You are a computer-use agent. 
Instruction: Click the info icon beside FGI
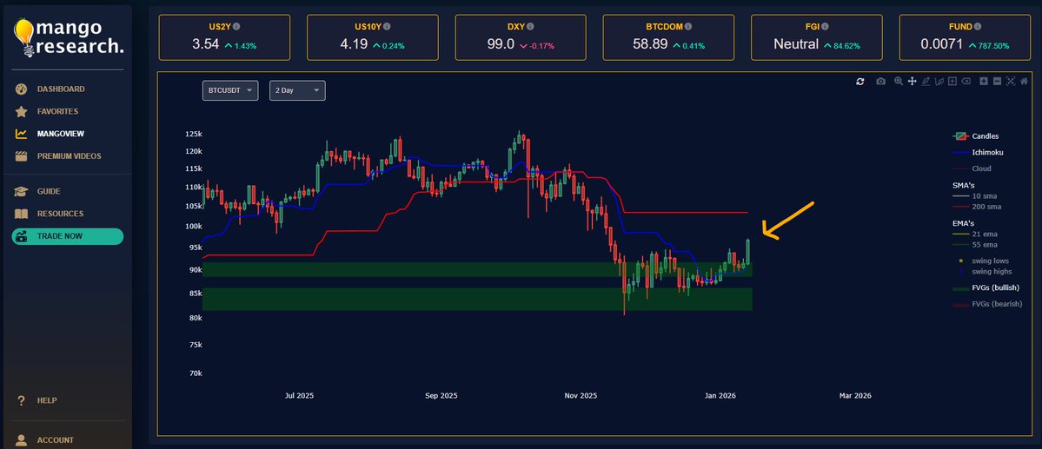click(x=826, y=27)
